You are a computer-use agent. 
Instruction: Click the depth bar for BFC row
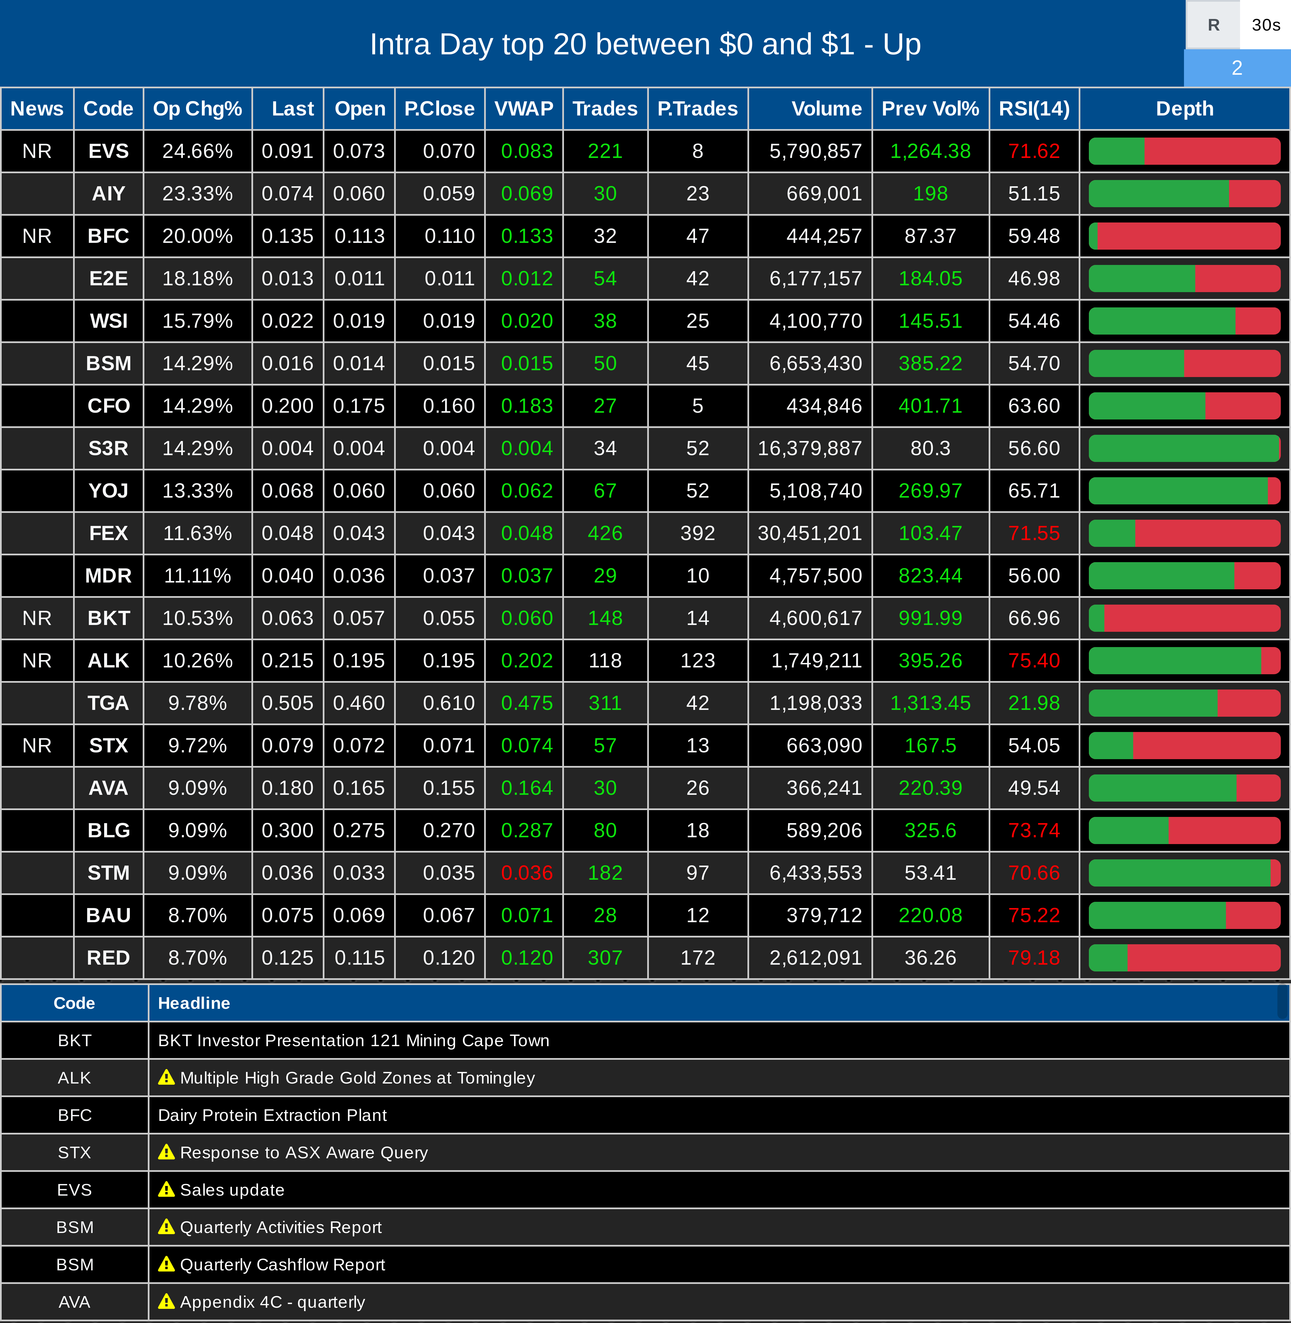[1184, 236]
